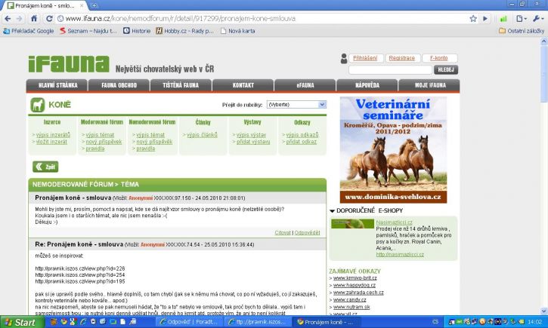The height and width of the screenshot is (328, 548).
Task: Click the www.happydog.cz link
Action: pos(354,285)
